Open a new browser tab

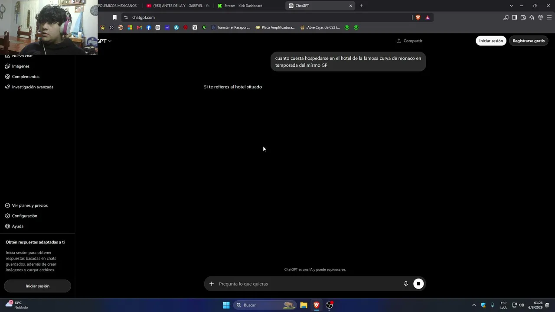point(361,6)
